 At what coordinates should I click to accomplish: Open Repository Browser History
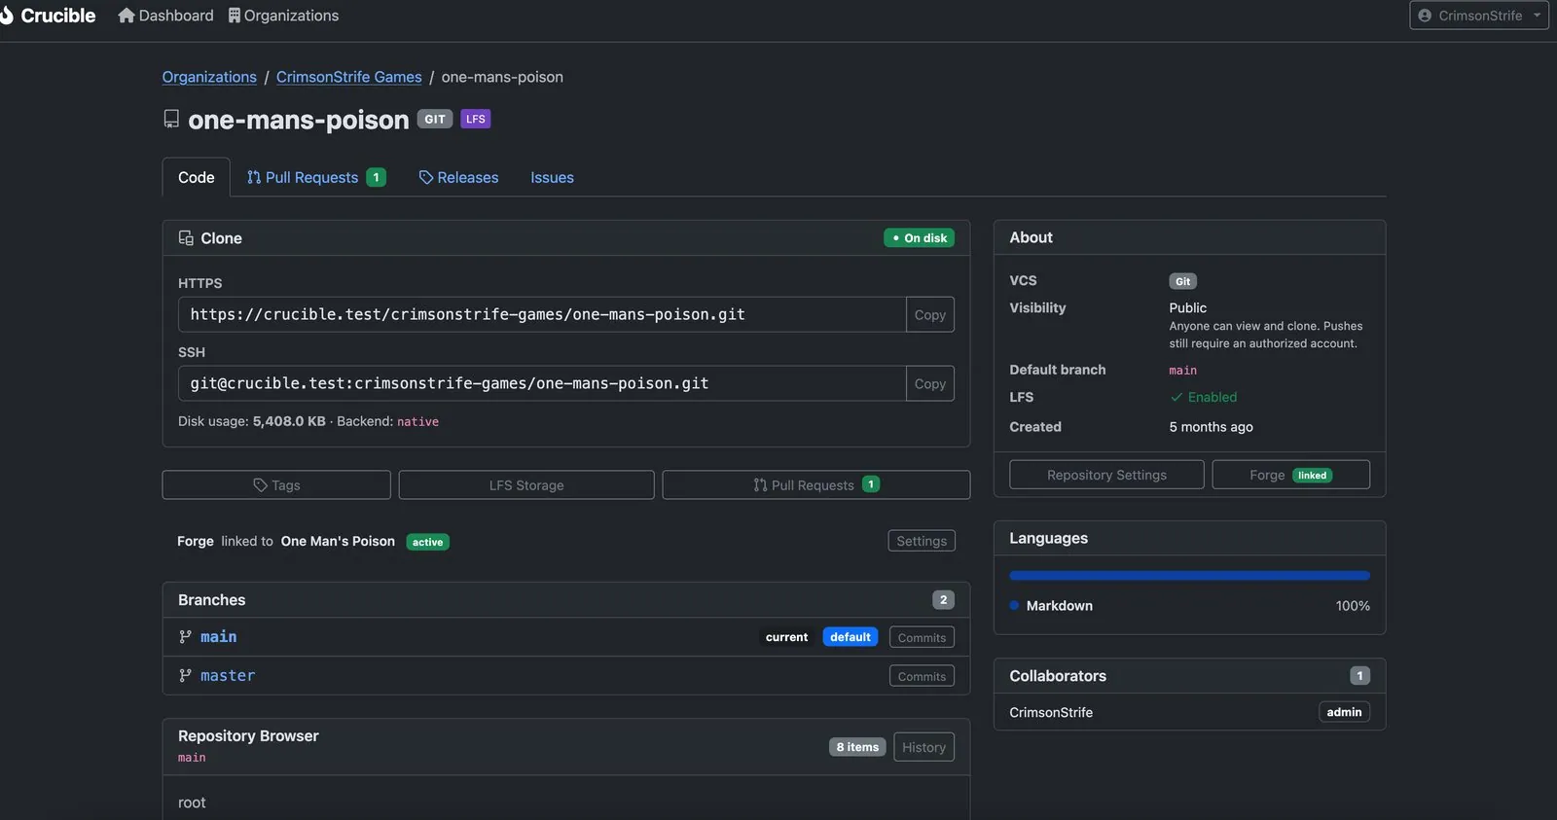pos(923,747)
